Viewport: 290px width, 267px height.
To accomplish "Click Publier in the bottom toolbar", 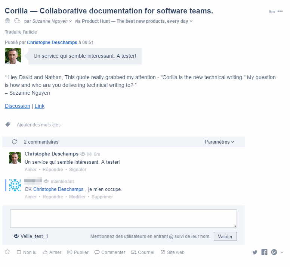I will (x=78, y=252).
